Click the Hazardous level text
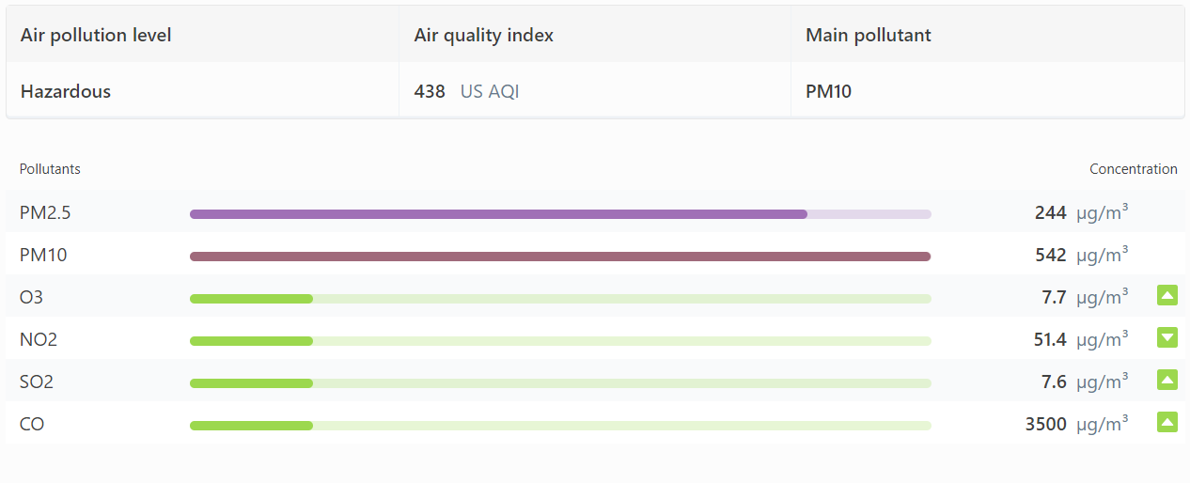Image resolution: width=1190 pixels, height=483 pixels. pyautogui.click(x=66, y=92)
